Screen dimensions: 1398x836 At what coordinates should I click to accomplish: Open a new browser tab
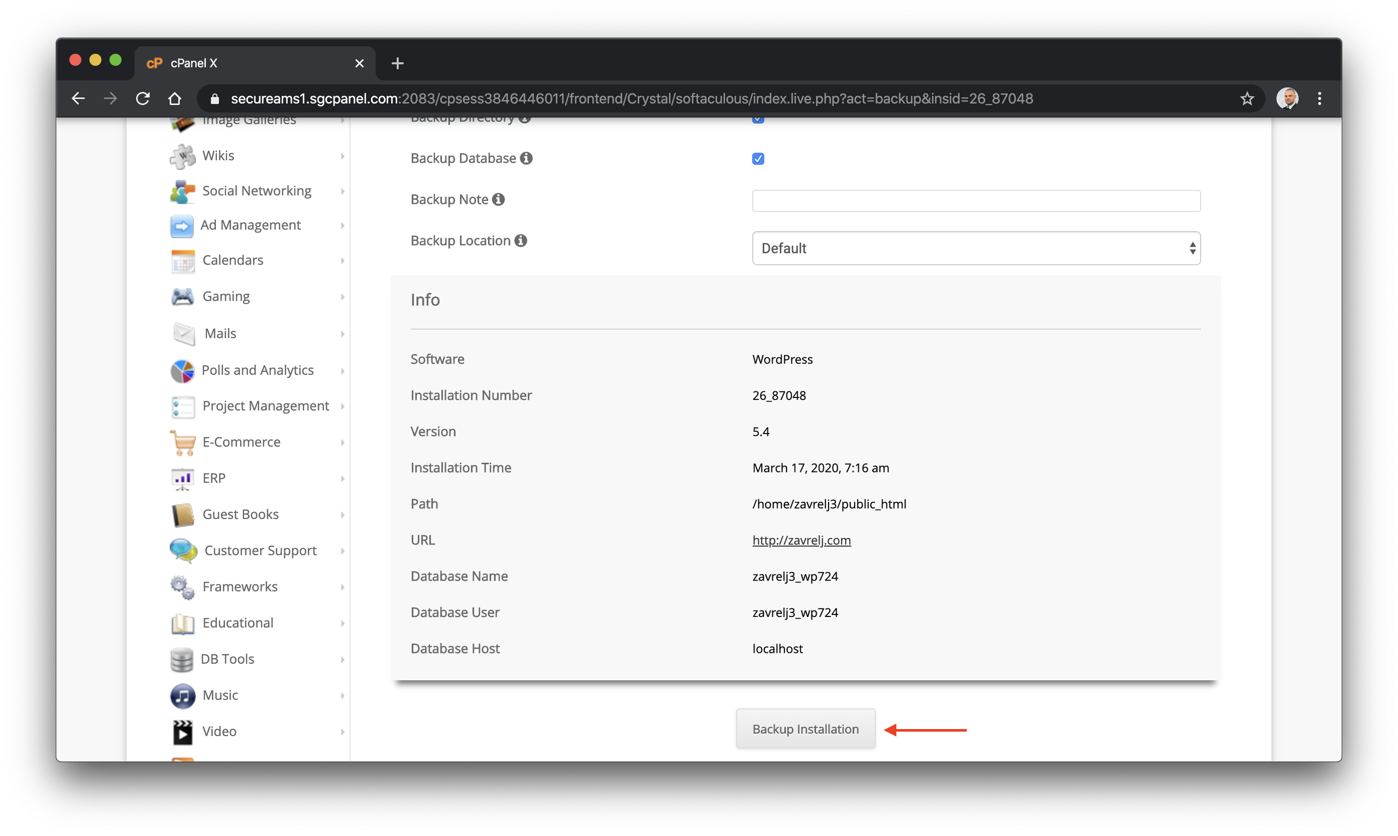tap(397, 63)
